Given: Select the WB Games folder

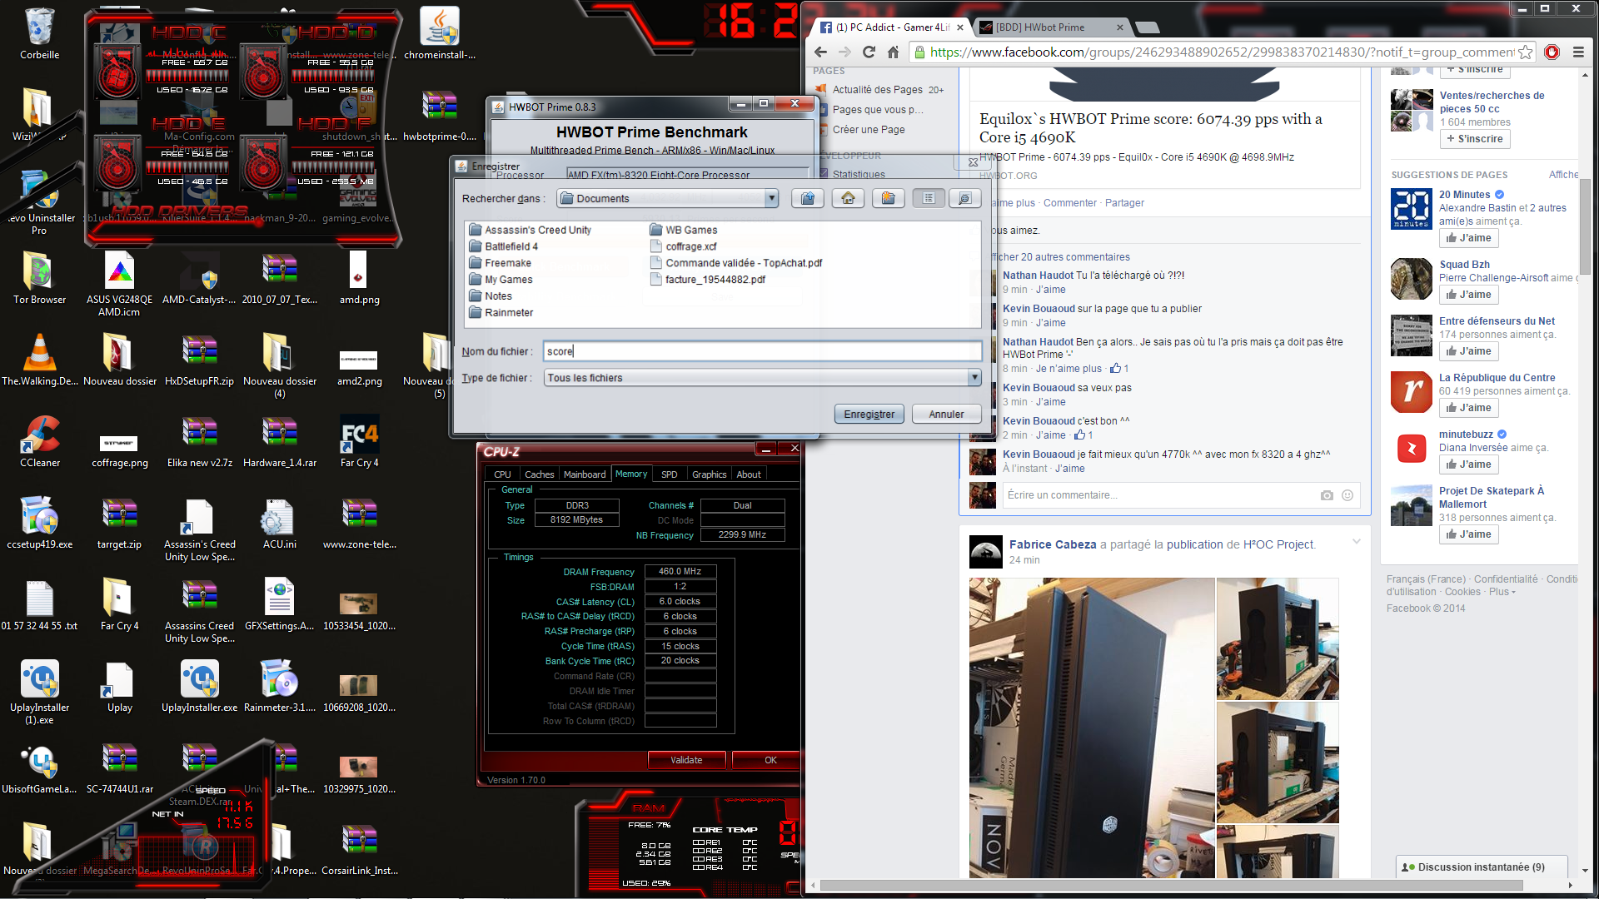Looking at the screenshot, I should tap(683, 230).
